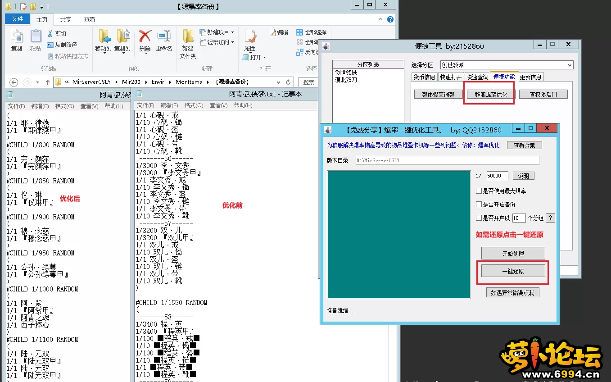Click the 查看效果 button

(525, 145)
